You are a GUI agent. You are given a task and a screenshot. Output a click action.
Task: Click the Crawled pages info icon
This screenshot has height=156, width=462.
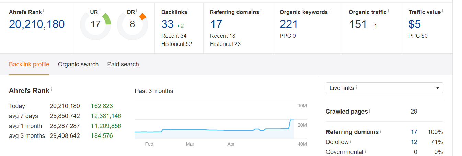[370, 110]
